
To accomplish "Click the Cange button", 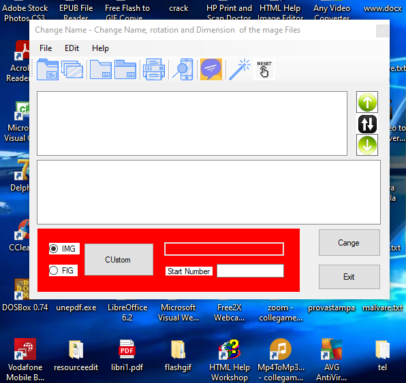I will pos(349,243).
